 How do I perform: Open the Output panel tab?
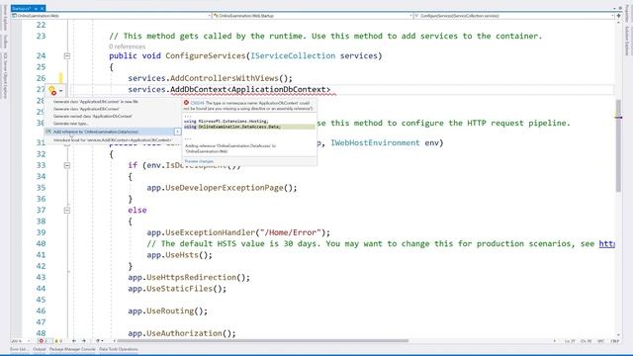[40, 349]
